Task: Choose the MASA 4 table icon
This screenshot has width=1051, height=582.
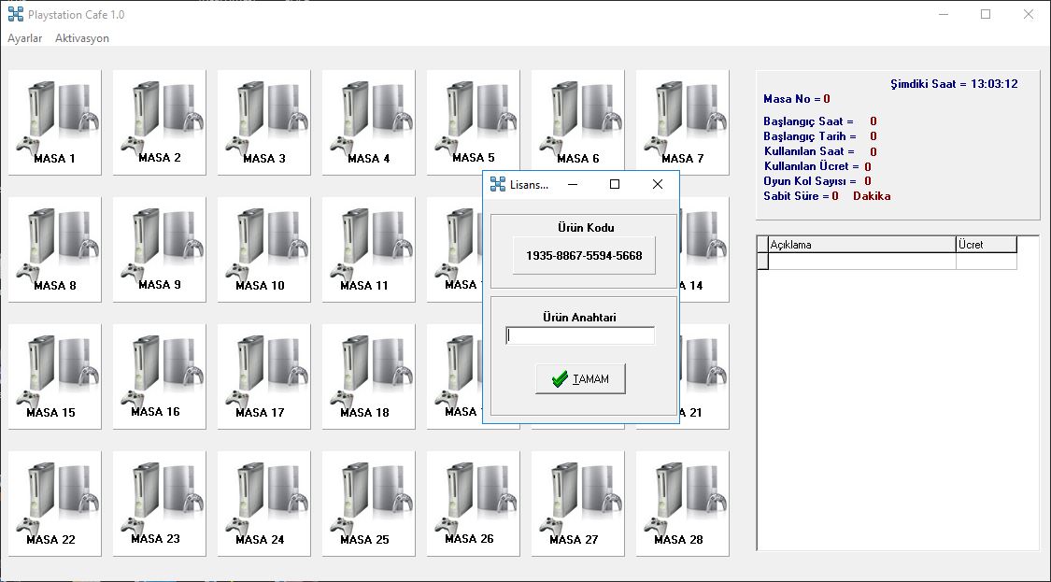Action: tap(369, 122)
